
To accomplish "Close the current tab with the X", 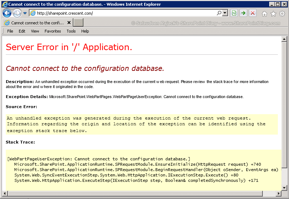I will click(69, 23).
